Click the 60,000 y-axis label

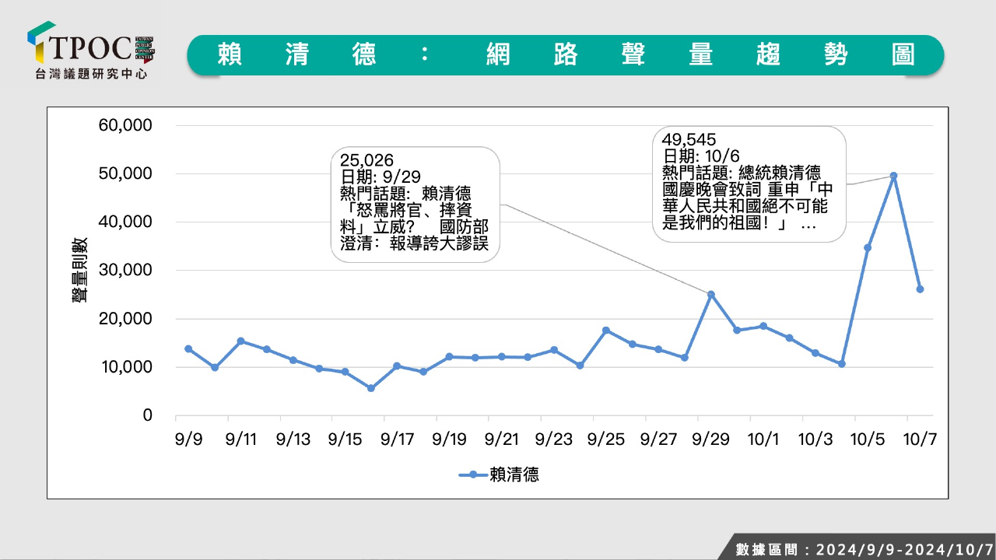pos(125,125)
